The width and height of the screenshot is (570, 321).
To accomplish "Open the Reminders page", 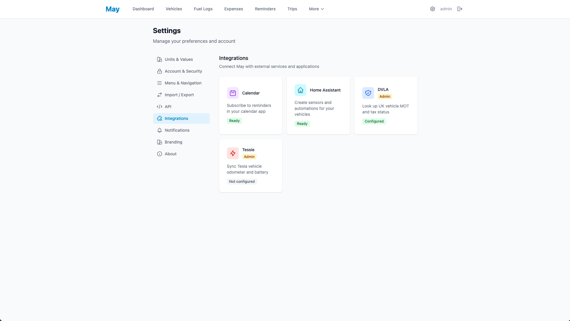I will coord(265,9).
